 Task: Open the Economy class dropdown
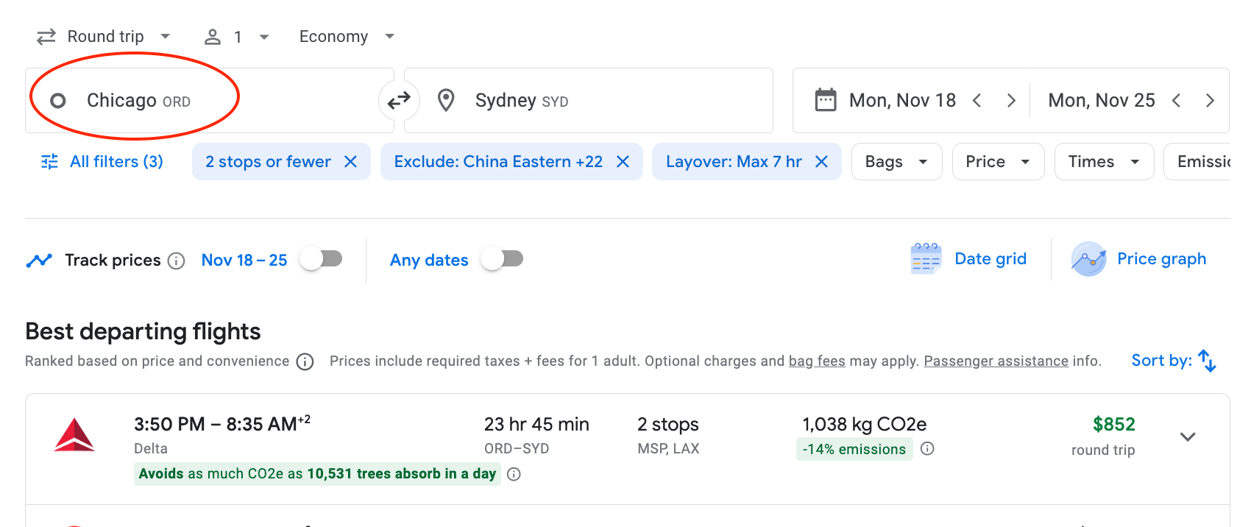pos(347,37)
